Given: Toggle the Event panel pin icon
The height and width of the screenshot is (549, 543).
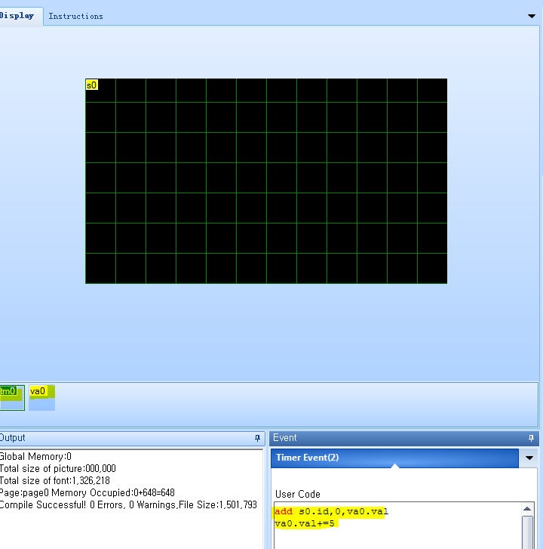Looking at the screenshot, I should [531, 438].
